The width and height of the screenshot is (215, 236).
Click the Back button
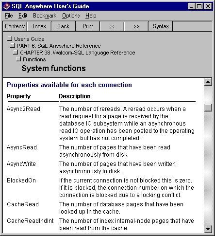point(63,26)
